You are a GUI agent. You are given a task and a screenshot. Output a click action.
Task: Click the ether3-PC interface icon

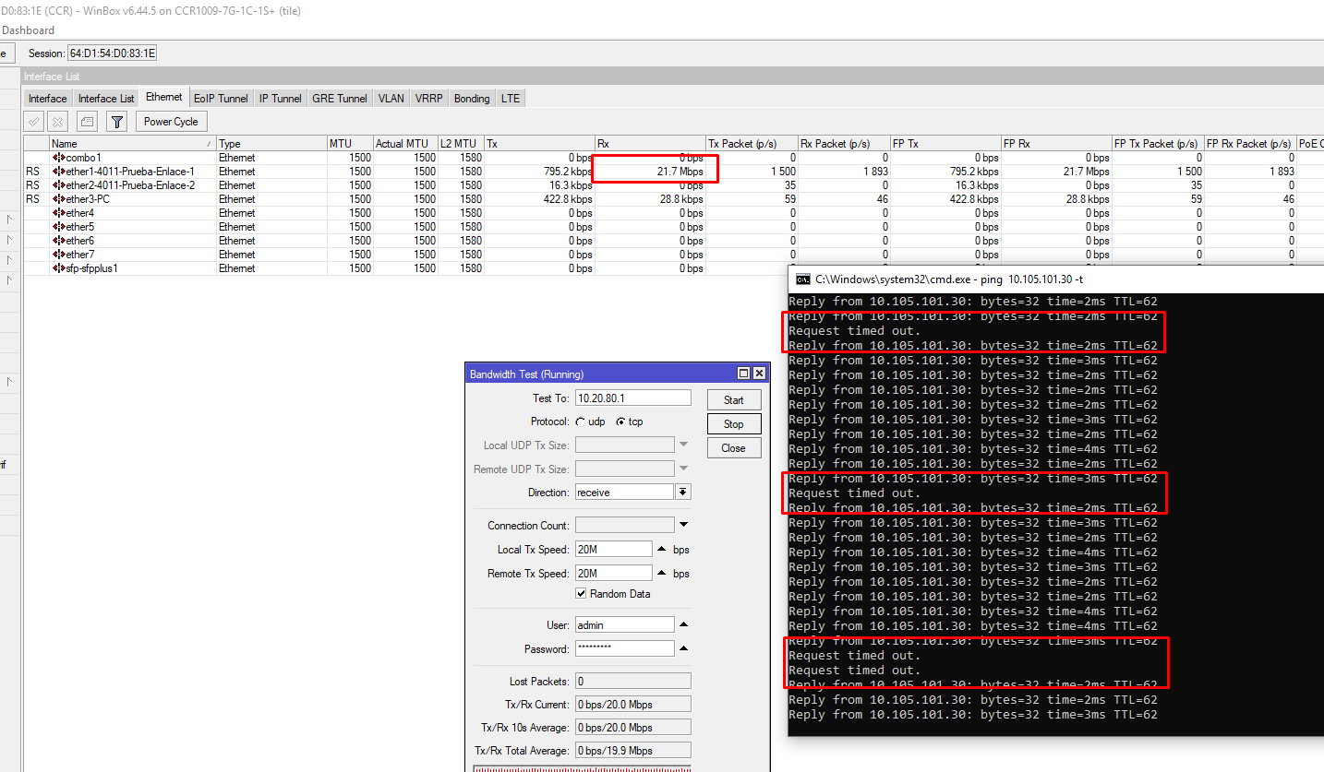pyautogui.click(x=59, y=199)
